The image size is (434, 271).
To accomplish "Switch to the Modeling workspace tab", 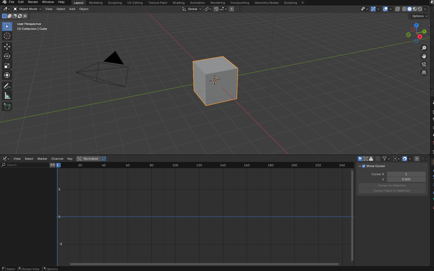I will coord(96,3).
